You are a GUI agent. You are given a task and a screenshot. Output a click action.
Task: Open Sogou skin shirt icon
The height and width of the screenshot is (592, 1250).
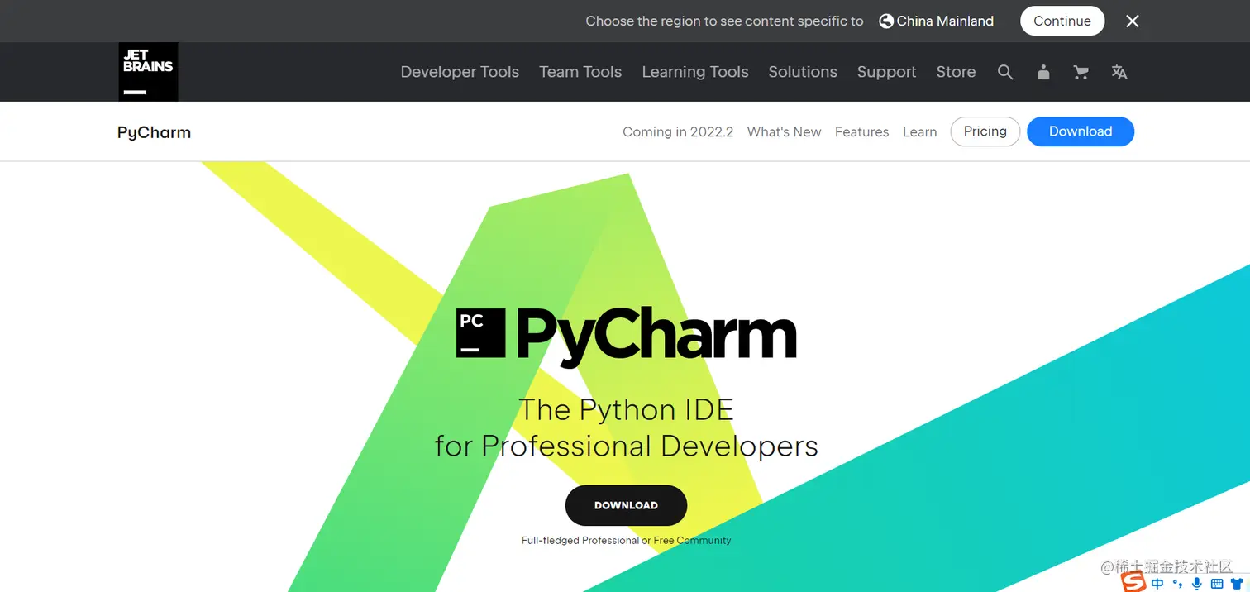coord(1237,584)
